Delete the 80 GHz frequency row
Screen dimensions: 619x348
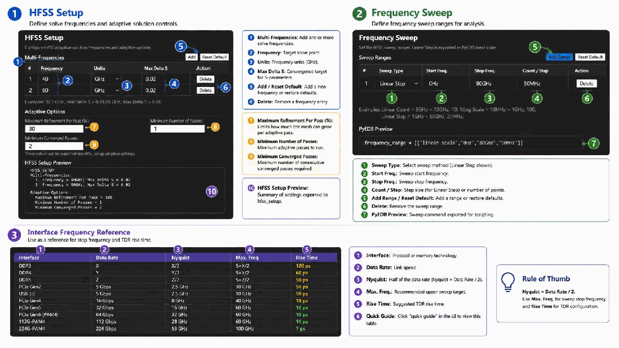pos(205,91)
